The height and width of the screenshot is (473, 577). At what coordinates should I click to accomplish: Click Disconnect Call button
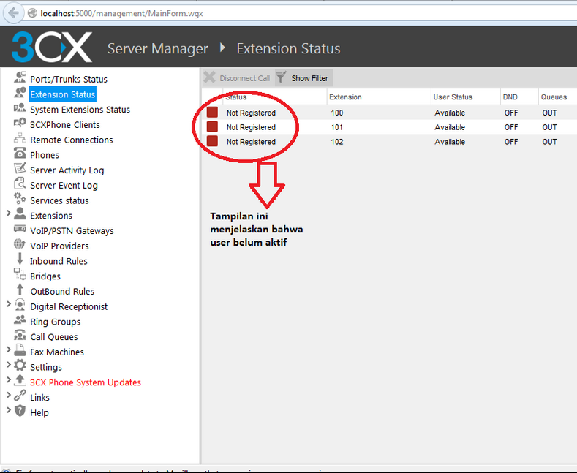[x=238, y=78]
